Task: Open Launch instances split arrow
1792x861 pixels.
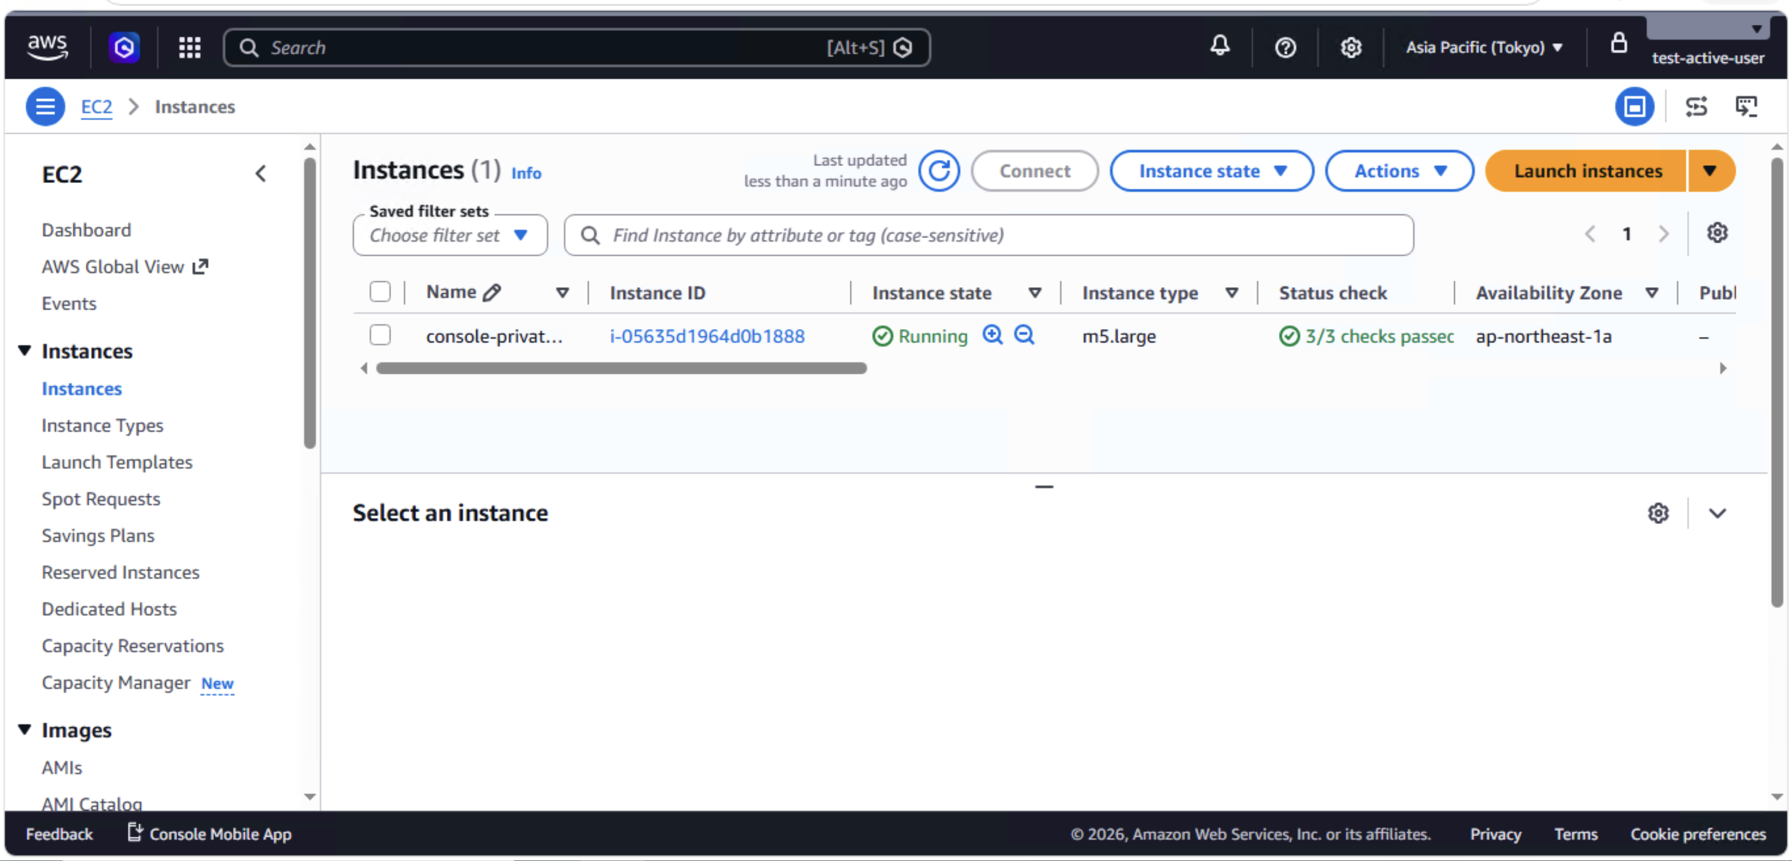Action: point(1711,171)
